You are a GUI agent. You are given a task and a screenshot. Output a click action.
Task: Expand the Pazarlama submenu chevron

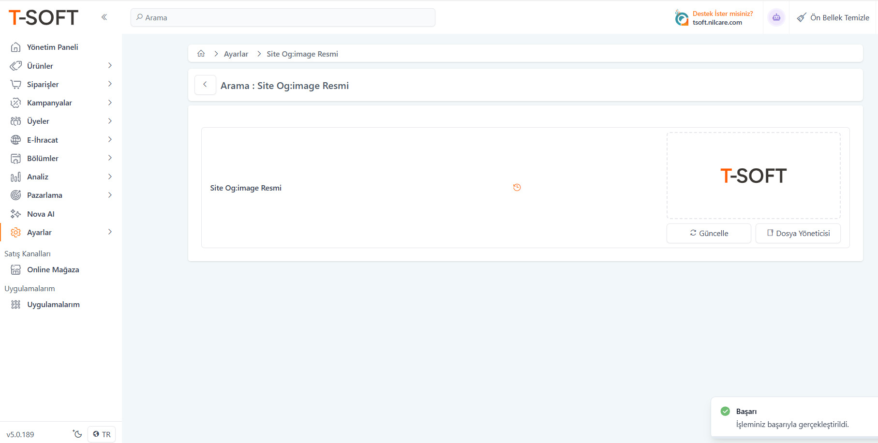click(110, 195)
